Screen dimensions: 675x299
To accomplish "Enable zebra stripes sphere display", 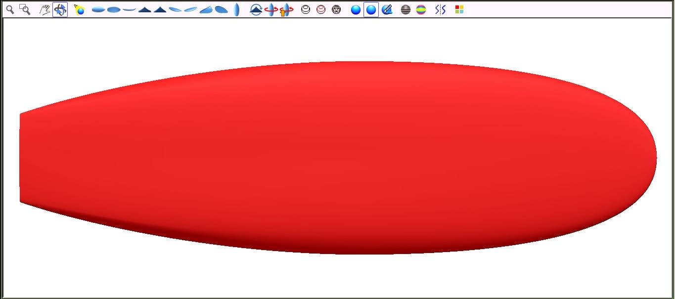I will point(405,9).
